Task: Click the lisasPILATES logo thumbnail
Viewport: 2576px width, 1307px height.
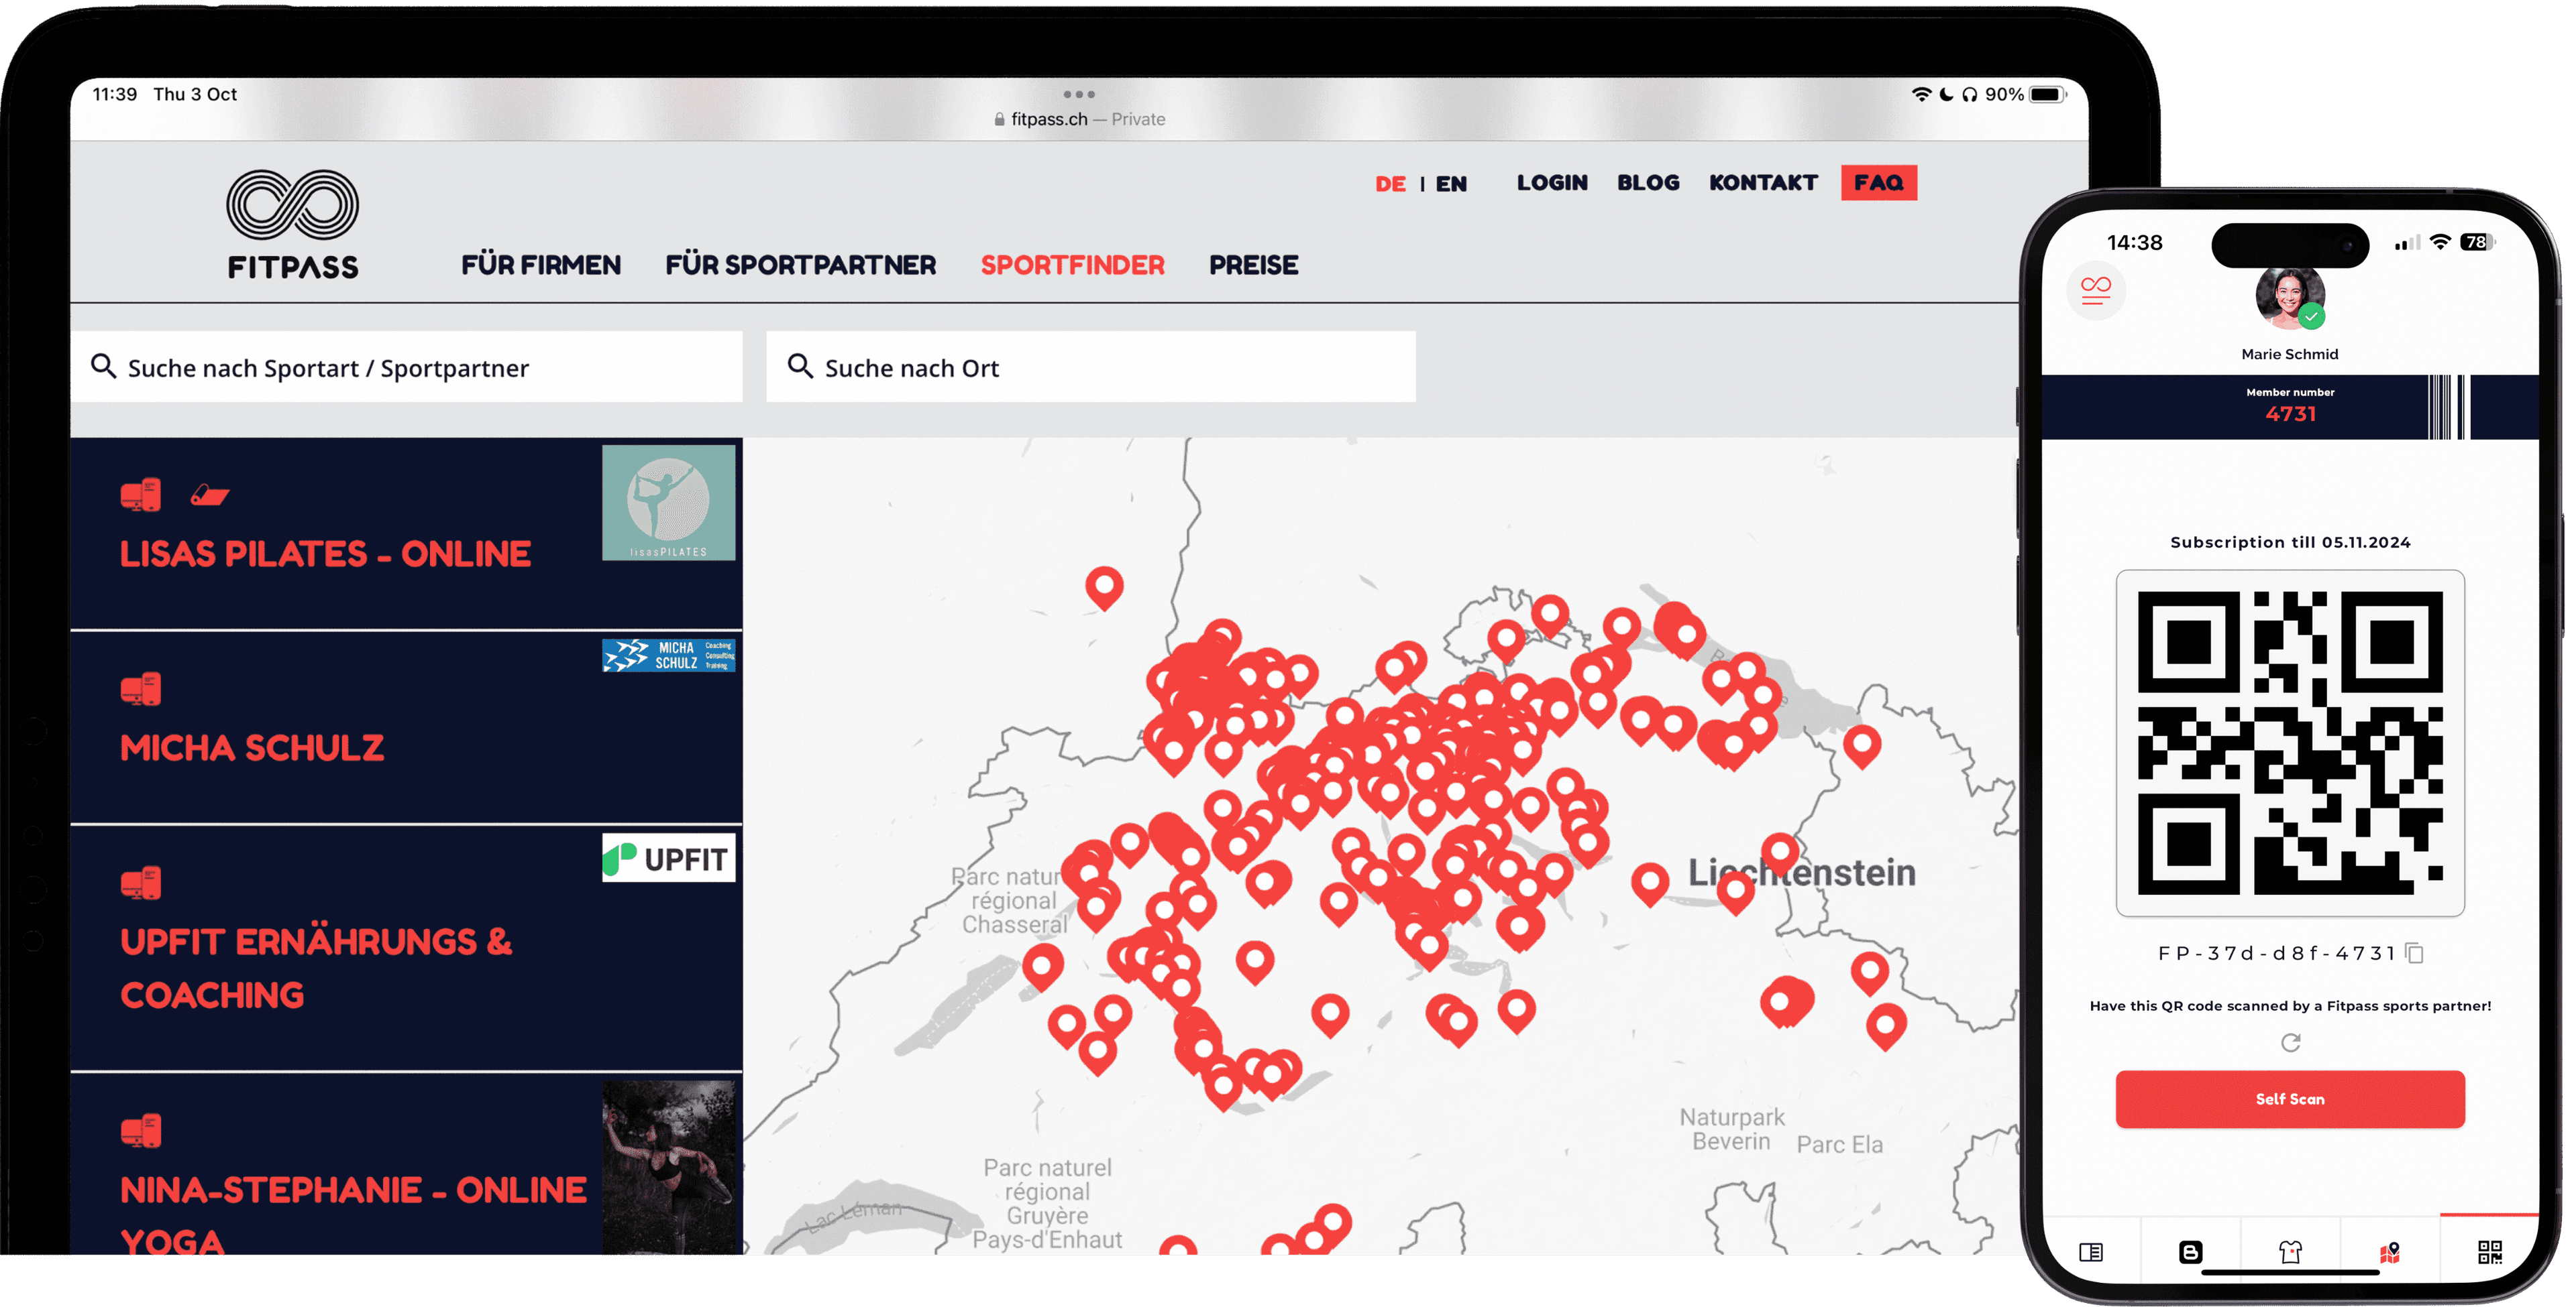Action: pyautogui.click(x=668, y=503)
